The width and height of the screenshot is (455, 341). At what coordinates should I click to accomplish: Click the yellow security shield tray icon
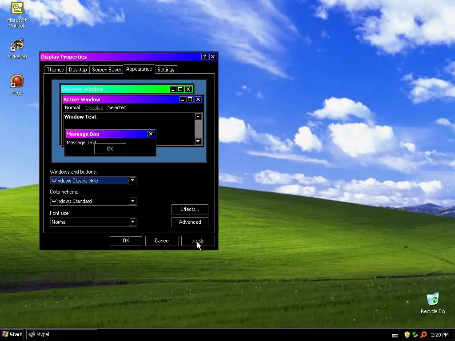pyautogui.click(x=407, y=335)
